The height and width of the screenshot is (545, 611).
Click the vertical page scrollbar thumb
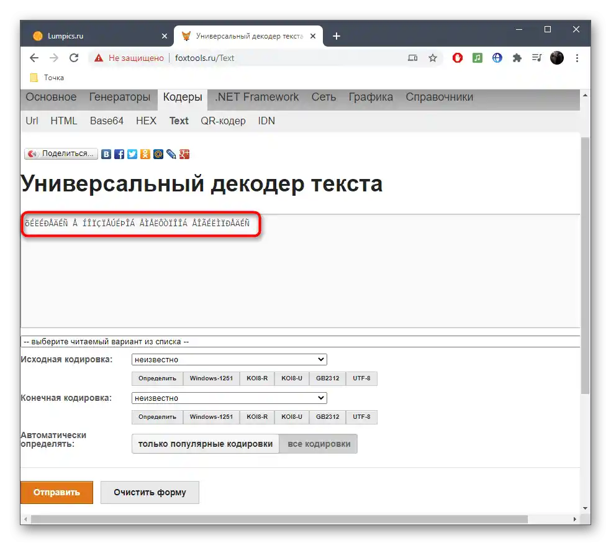point(585,265)
